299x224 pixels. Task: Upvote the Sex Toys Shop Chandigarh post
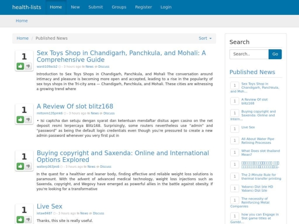(x=20, y=66)
